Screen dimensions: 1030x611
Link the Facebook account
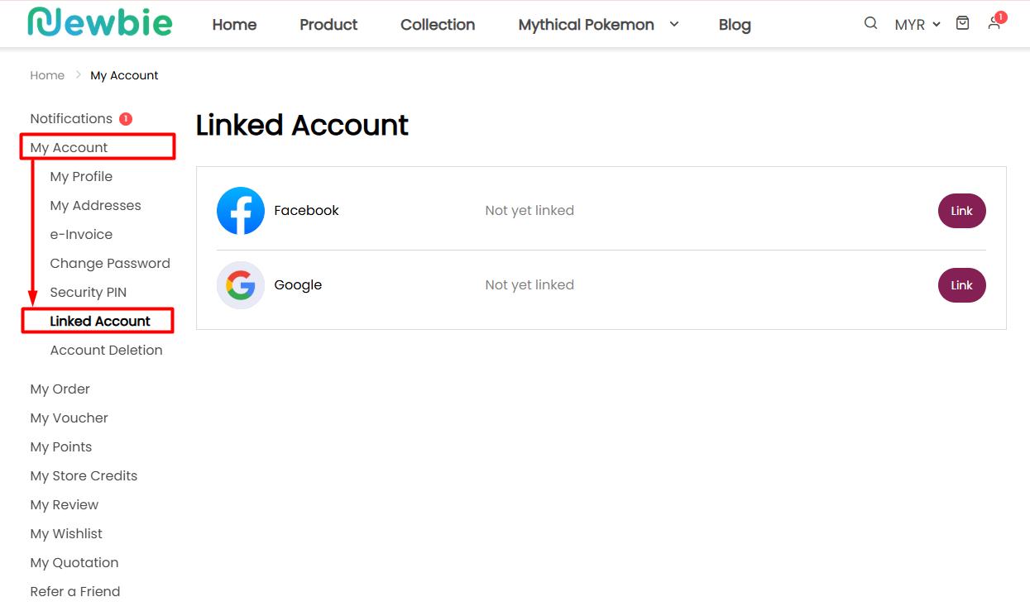point(962,211)
